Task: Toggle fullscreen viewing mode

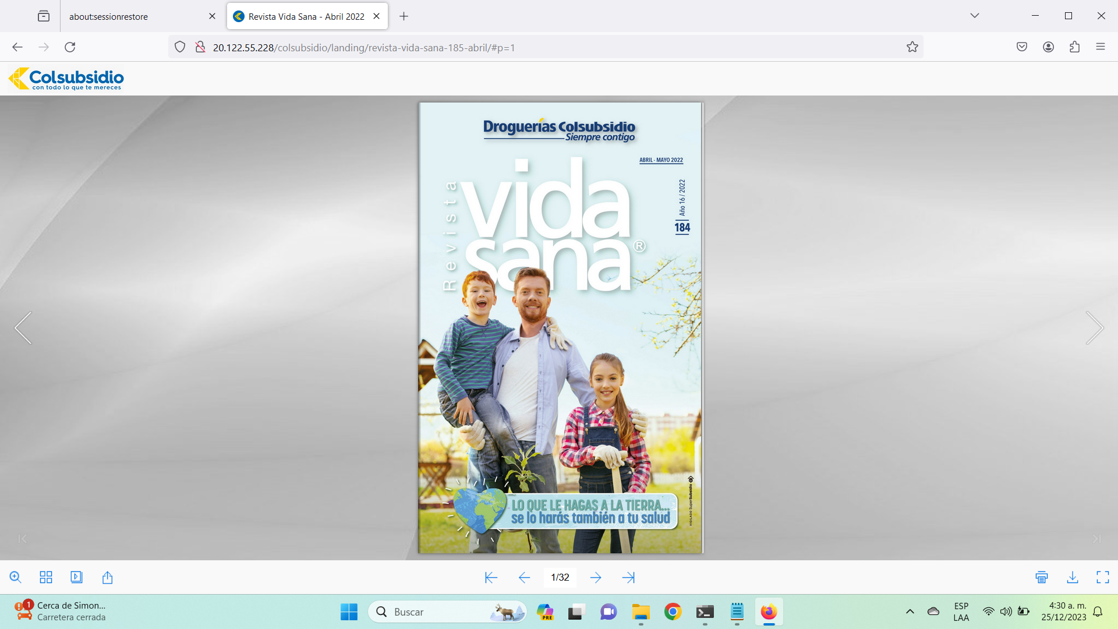Action: [x=1103, y=577]
